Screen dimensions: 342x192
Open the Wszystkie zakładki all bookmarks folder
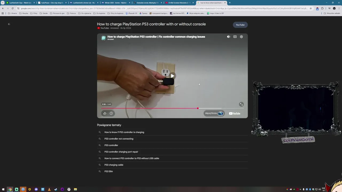[x=332, y=13]
